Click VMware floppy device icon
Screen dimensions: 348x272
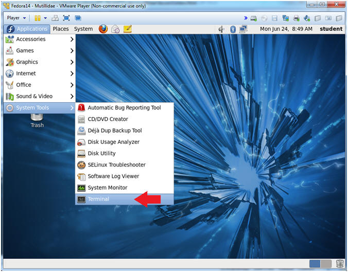click(x=274, y=18)
